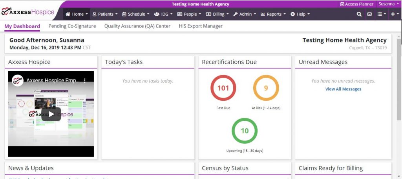
Task: Open the Billing dropdown menu
Action: click(x=216, y=14)
